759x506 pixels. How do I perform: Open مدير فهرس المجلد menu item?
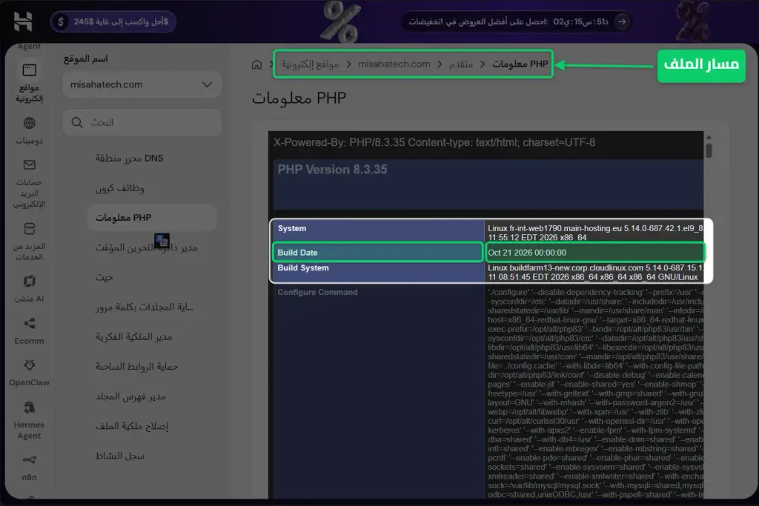tap(130, 396)
